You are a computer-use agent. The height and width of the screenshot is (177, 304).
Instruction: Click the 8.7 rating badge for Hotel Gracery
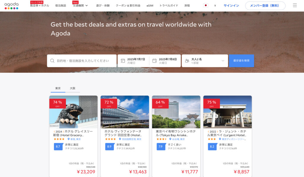coord(58,146)
